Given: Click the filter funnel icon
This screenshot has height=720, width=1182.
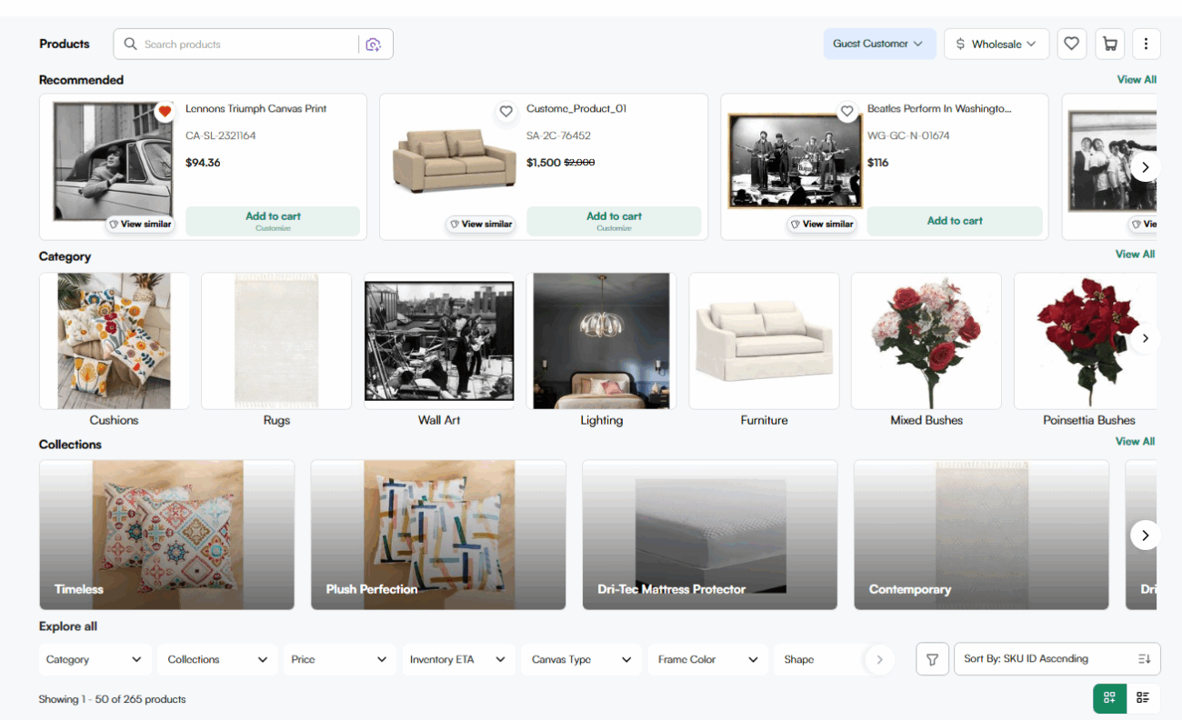Looking at the screenshot, I should click(x=932, y=659).
